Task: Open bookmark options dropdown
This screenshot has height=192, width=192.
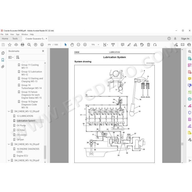Action: pyautogui.click(x=11, y=57)
